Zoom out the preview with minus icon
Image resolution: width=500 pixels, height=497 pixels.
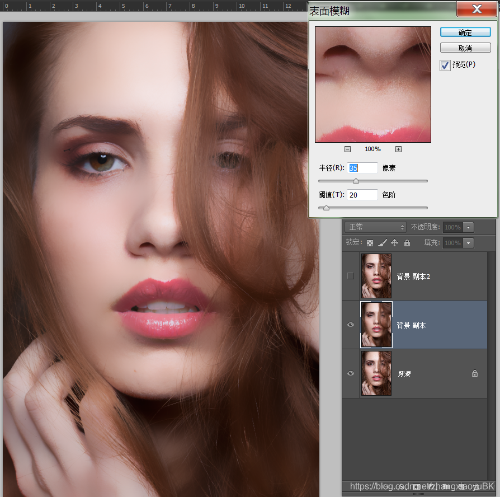(347, 149)
